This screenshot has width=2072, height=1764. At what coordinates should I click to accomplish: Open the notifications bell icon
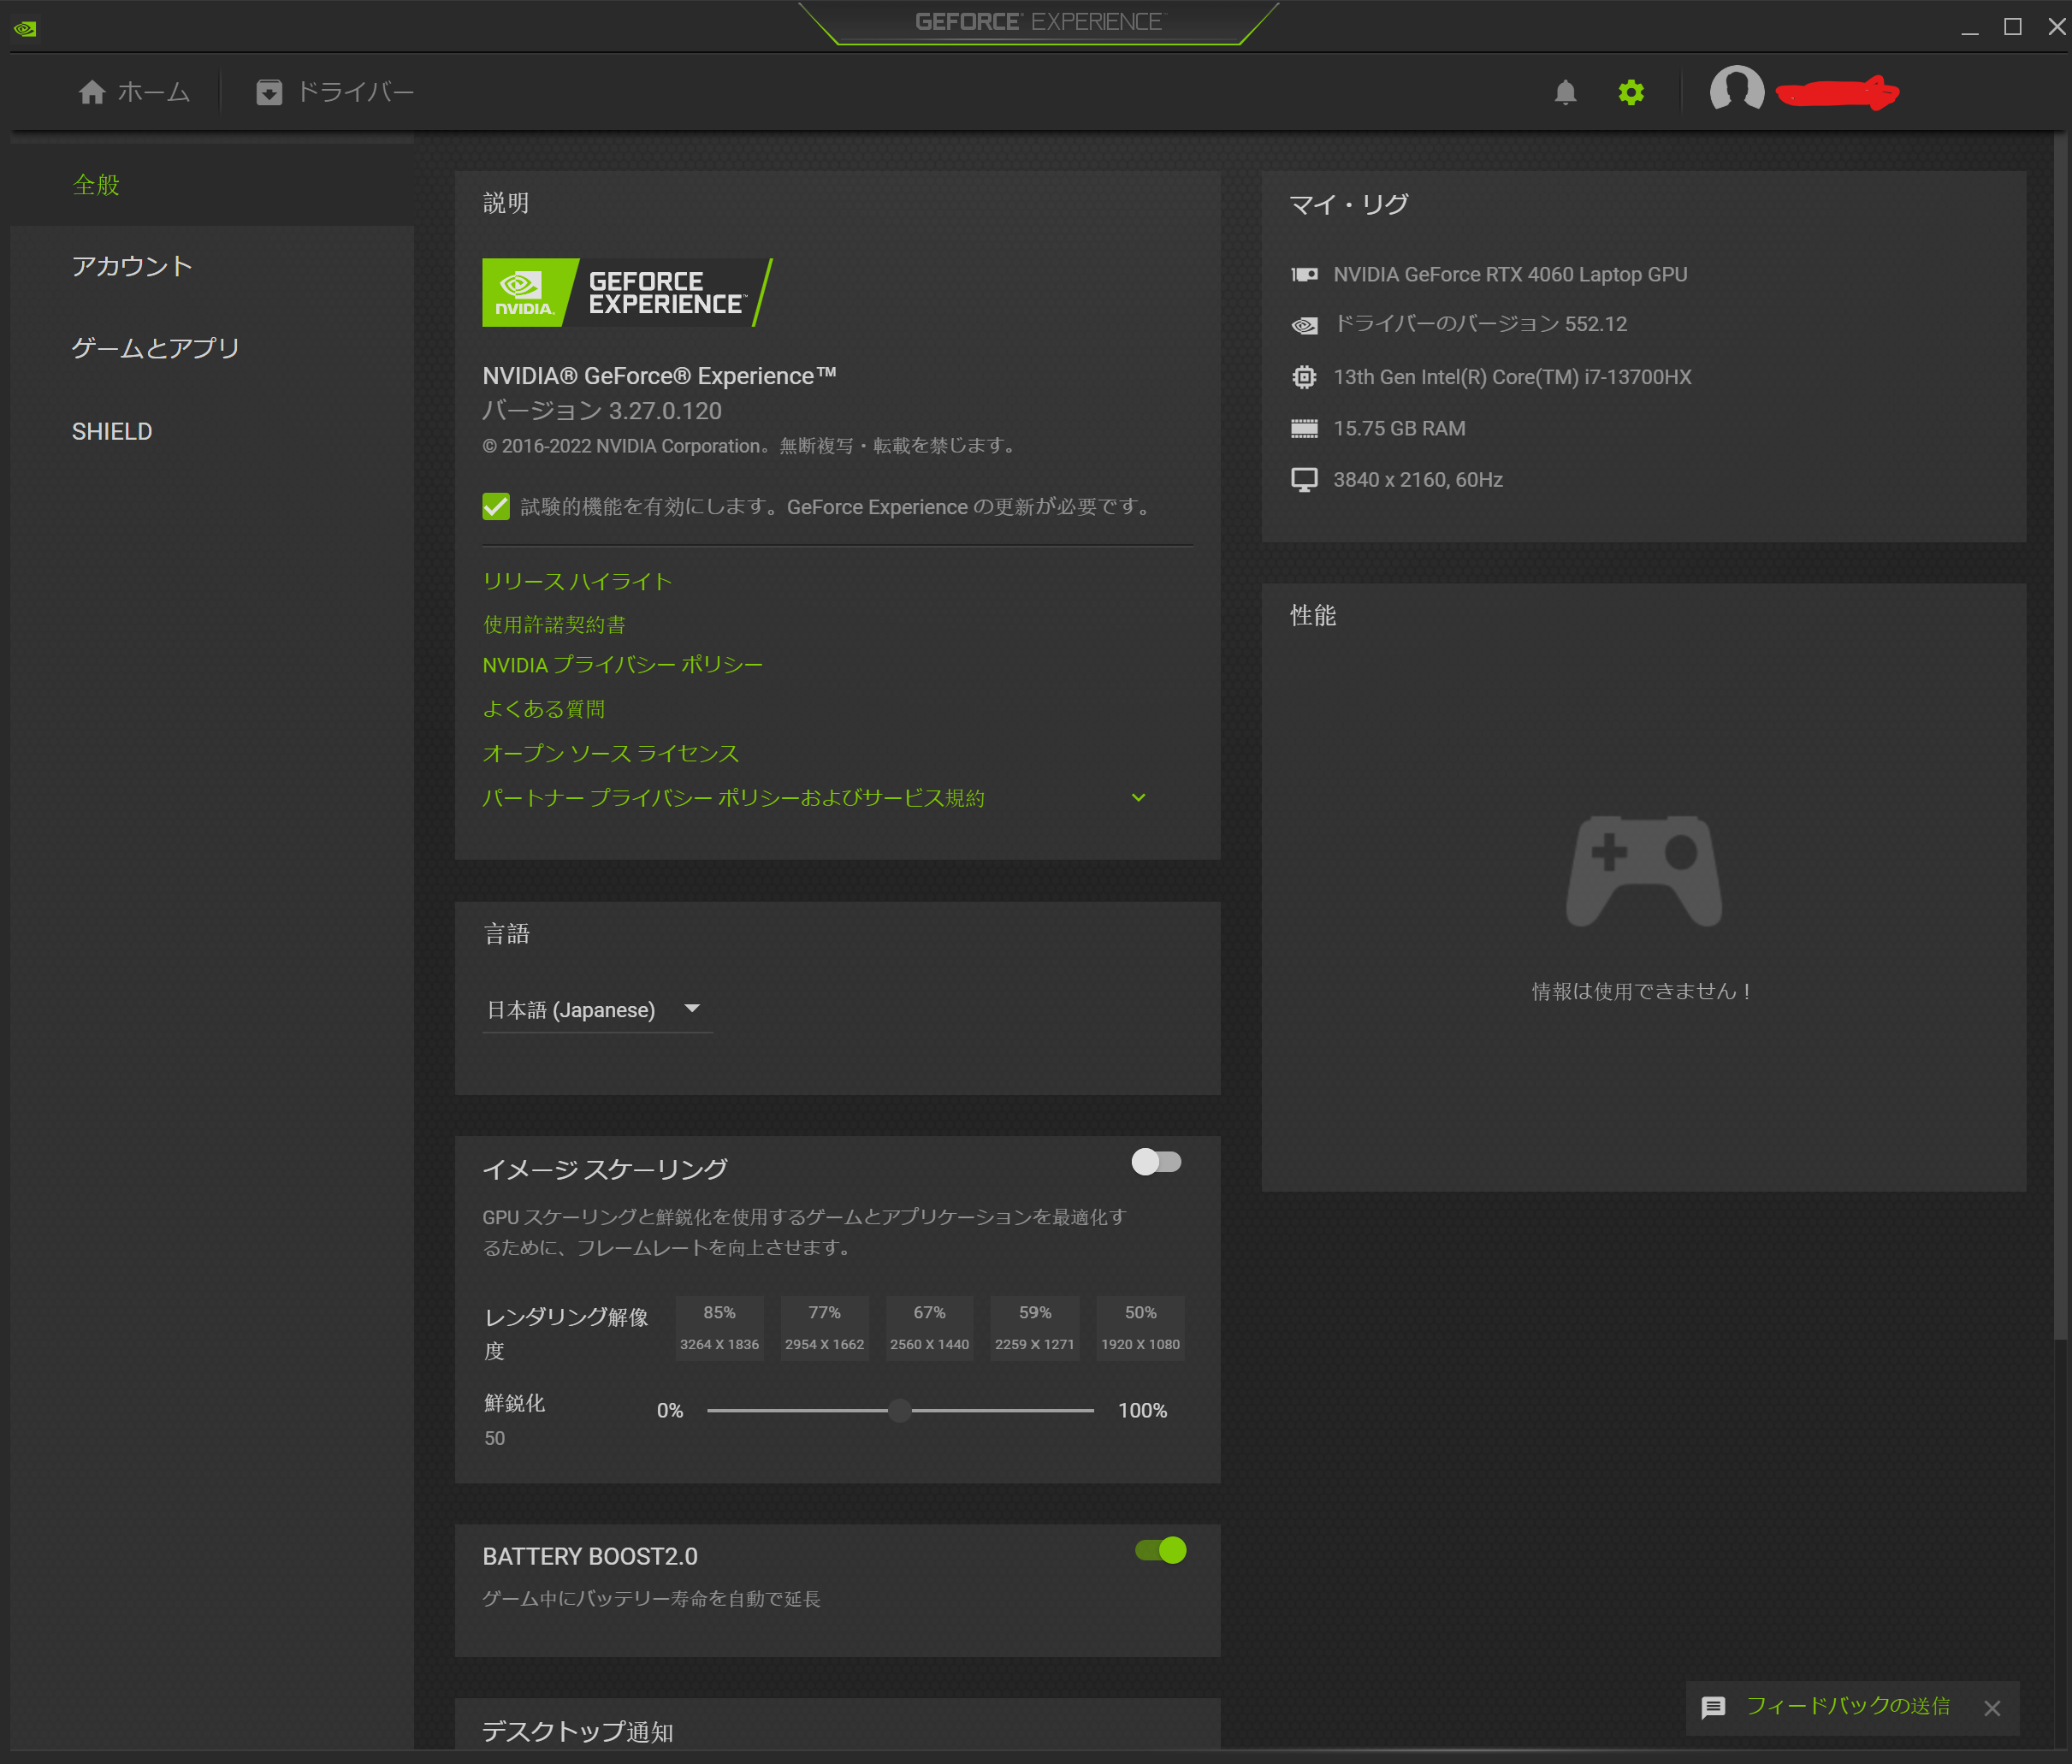[1565, 92]
